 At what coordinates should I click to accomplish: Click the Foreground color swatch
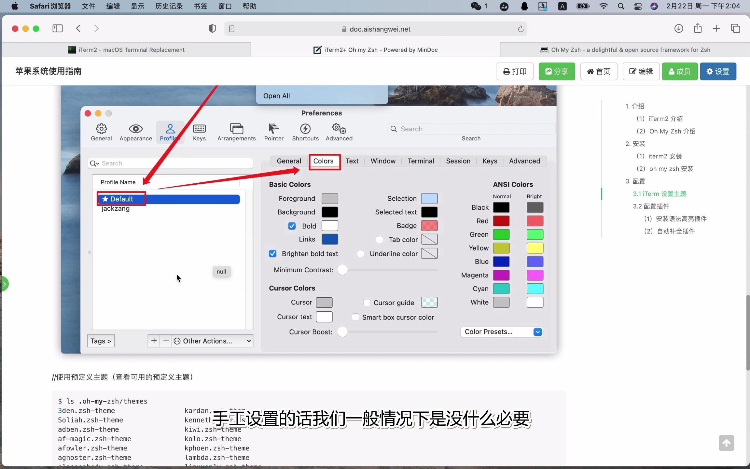(330, 199)
